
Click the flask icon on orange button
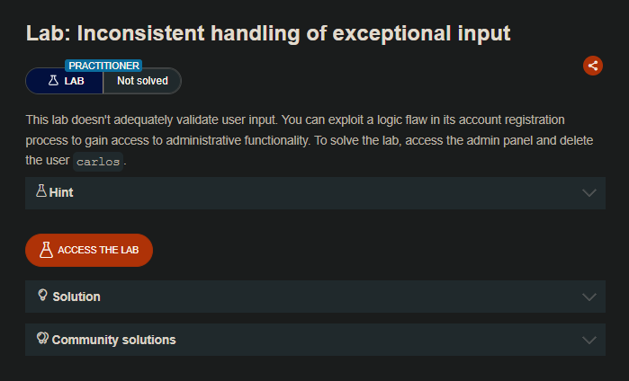[46, 250]
